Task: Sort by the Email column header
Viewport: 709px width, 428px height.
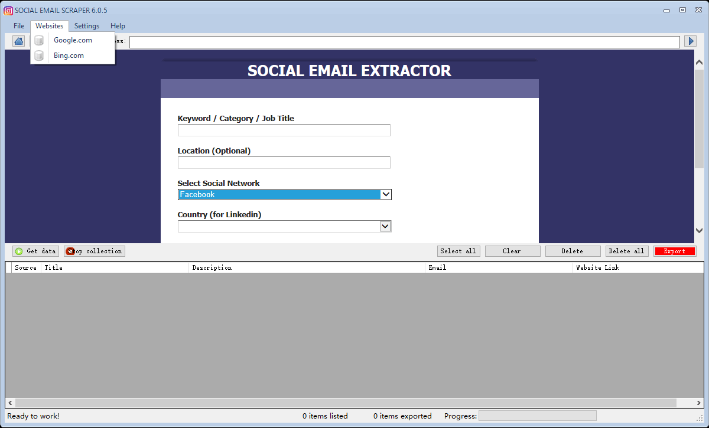Action: tap(499, 267)
